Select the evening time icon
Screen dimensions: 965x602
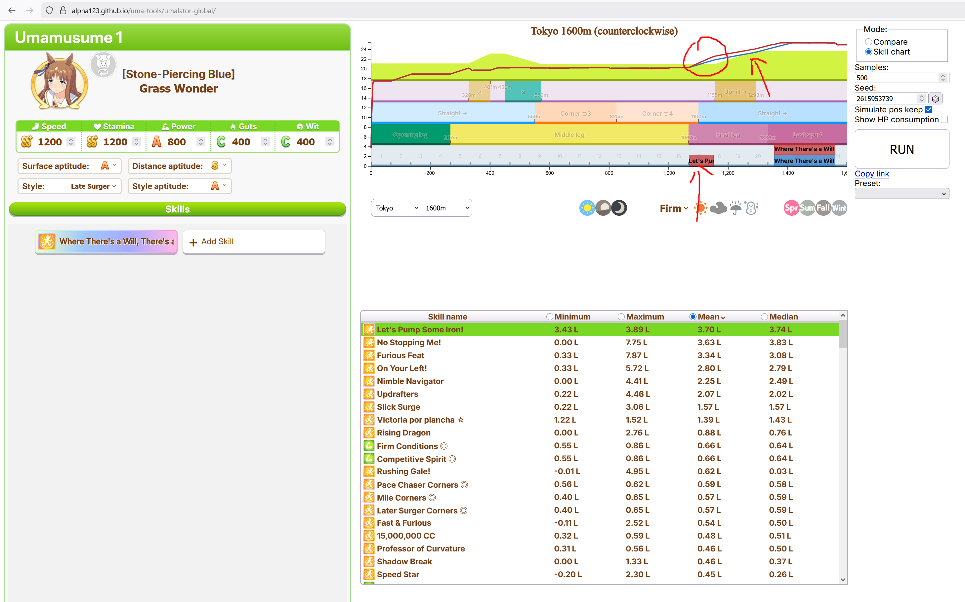[603, 208]
